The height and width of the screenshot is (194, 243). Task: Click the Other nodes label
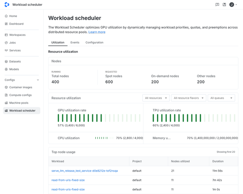point(206,76)
